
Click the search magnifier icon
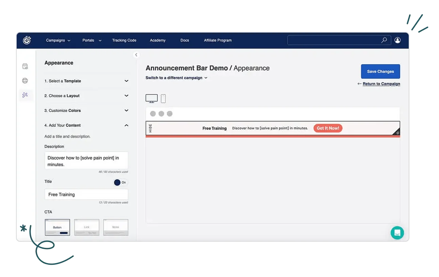[384, 40]
